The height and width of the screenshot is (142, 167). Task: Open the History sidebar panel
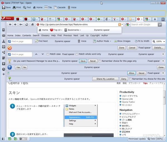click(x=4, y=69)
